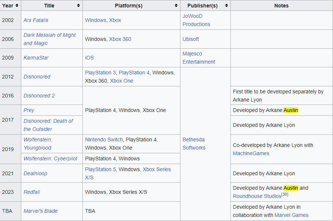Sort by Publisher(s) column arrows
The image size is (333, 221).
226,6
